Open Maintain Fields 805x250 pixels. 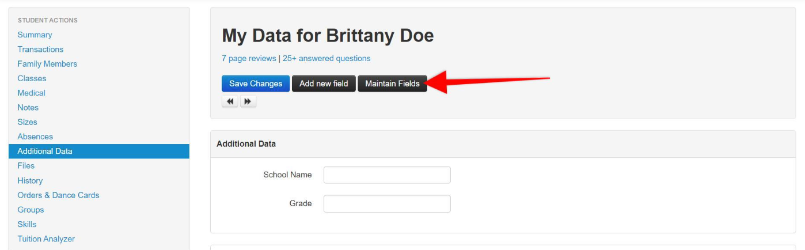click(x=392, y=84)
